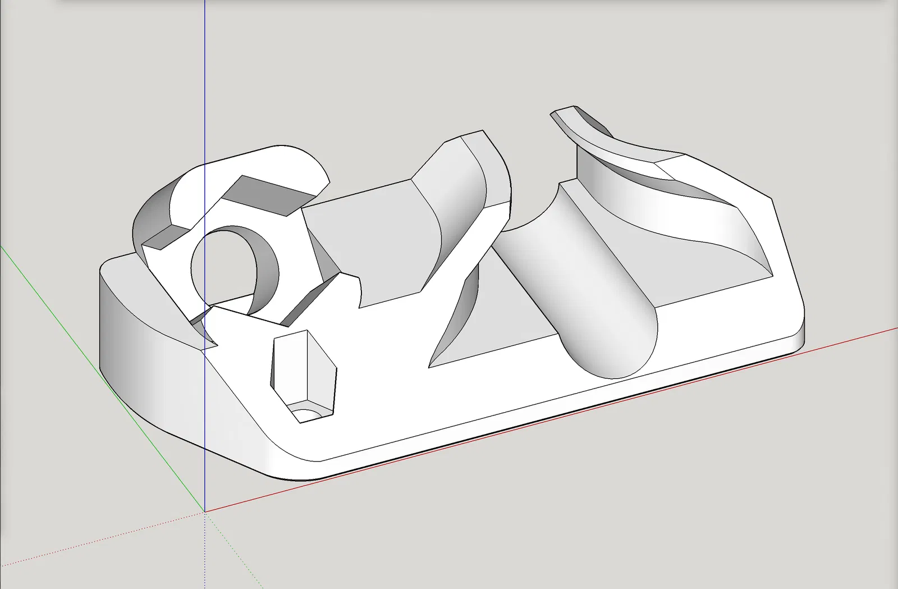
Task: Select the small round hole inside hexagonal pocket
Action: click(x=307, y=415)
